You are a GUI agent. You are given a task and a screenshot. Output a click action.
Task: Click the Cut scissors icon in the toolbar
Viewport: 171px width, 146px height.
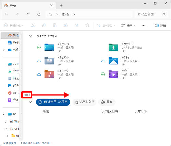point(33,25)
